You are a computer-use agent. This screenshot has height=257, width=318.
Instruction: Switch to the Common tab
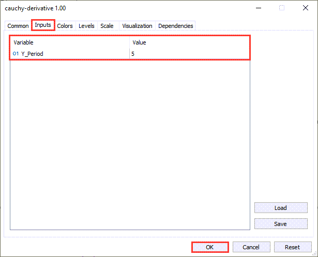click(18, 26)
